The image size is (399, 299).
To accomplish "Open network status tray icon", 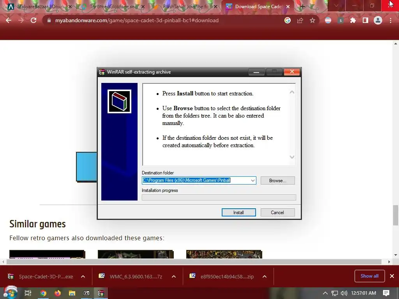I will point(335,293).
